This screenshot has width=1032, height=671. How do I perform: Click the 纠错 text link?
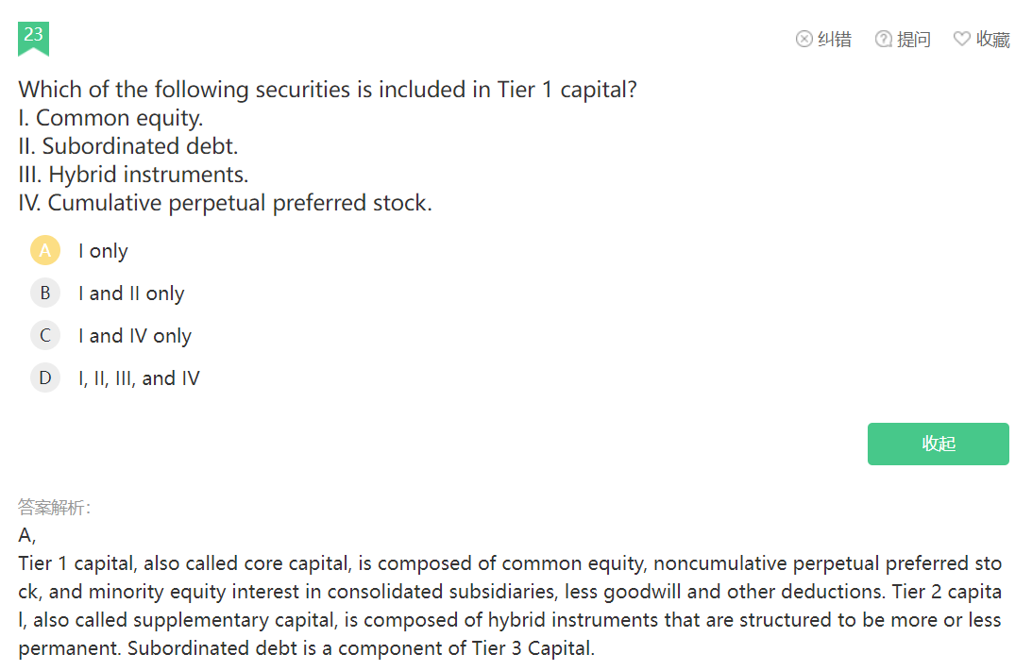tap(835, 39)
